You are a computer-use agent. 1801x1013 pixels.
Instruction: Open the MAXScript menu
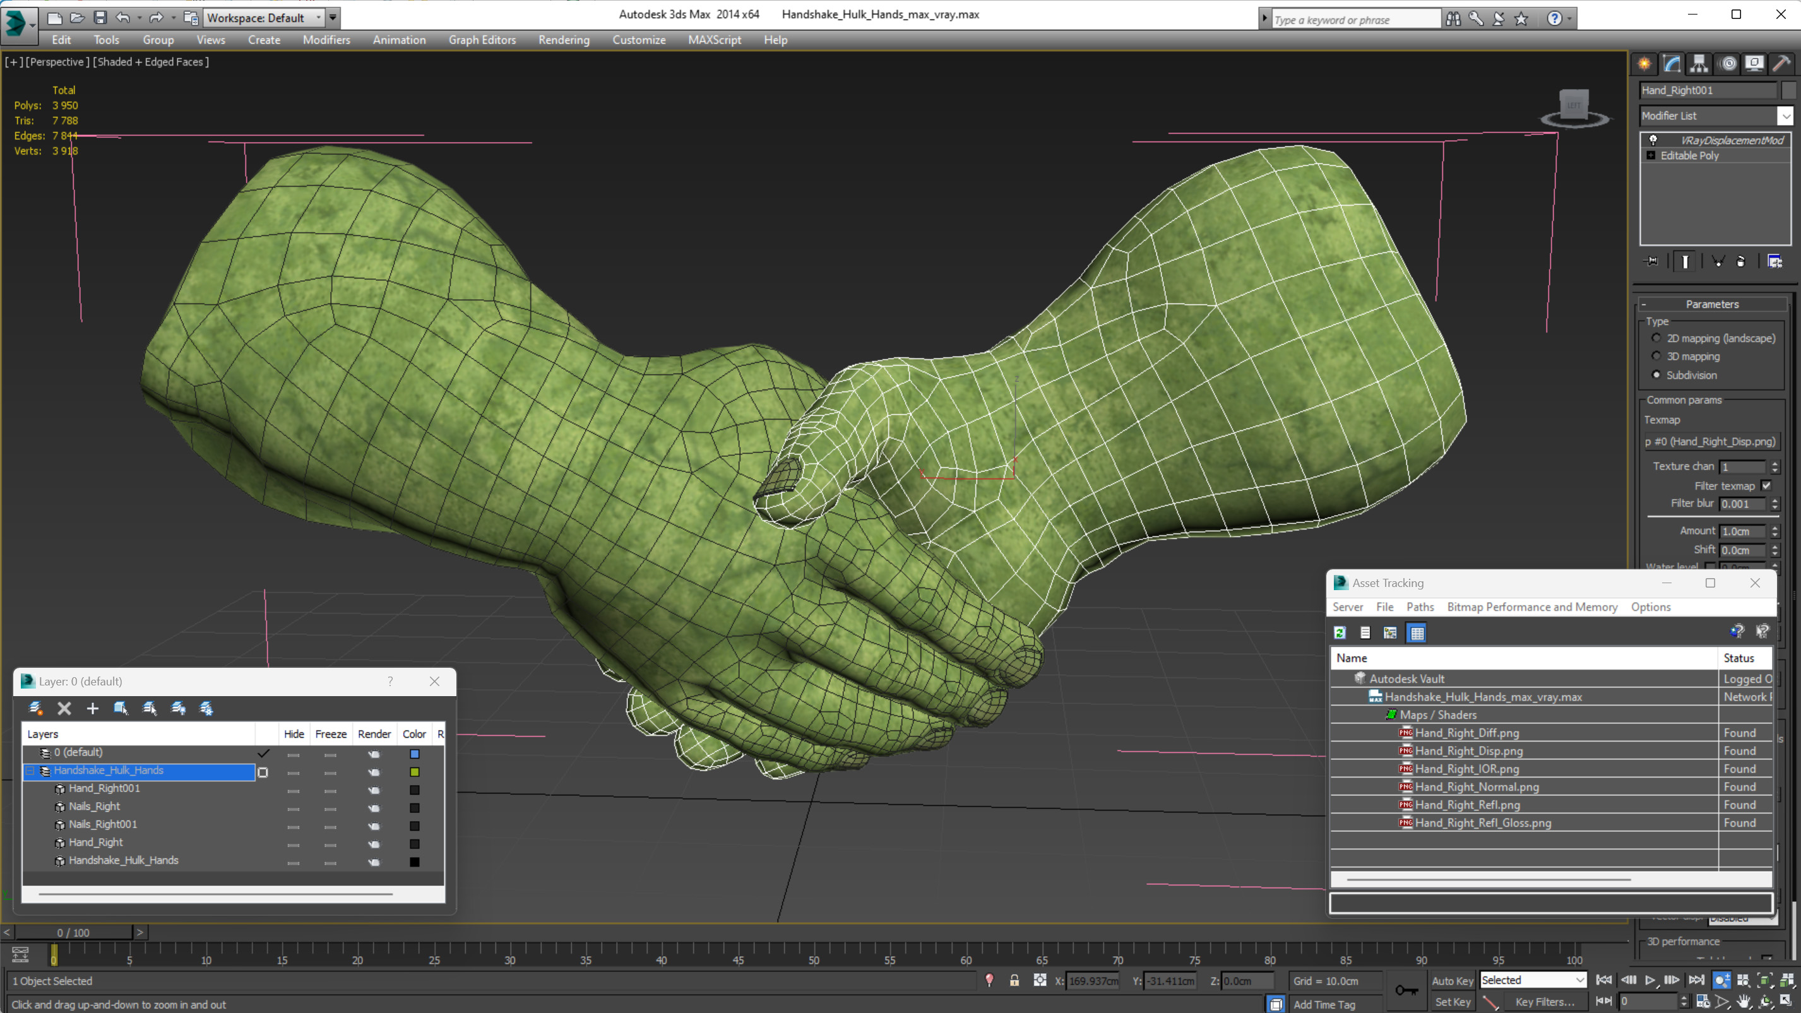point(714,40)
